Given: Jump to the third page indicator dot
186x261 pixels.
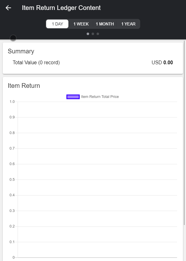Looking at the screenshot, I should click(98, 34).
